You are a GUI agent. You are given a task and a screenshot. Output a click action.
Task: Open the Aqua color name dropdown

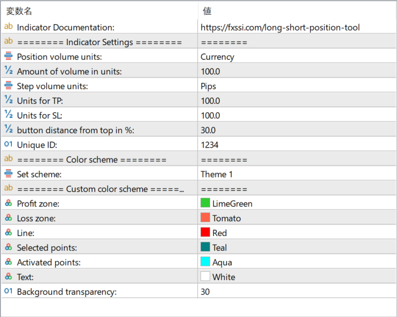click(x=222, y=262)
